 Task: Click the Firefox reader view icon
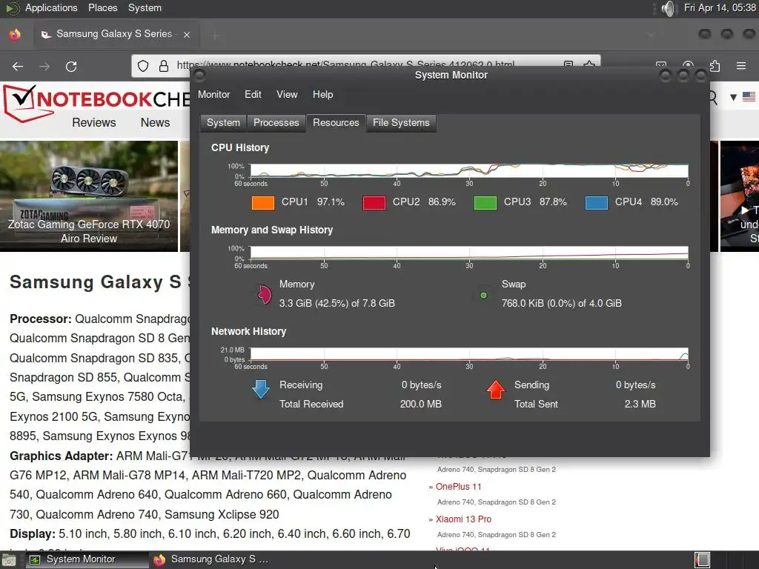569,65
